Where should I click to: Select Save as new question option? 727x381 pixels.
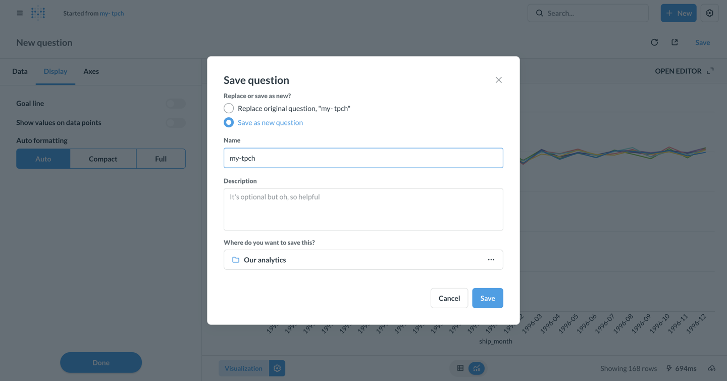(x=229, y=122)
